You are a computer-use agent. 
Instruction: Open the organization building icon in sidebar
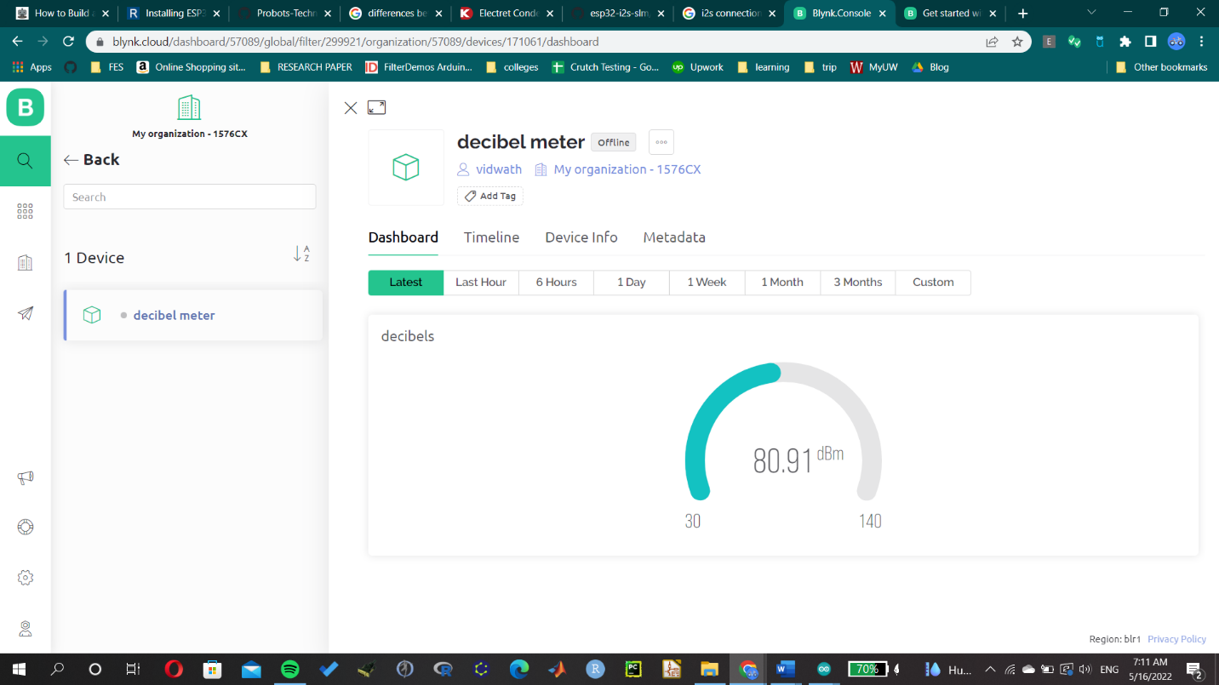coord(26,263)
